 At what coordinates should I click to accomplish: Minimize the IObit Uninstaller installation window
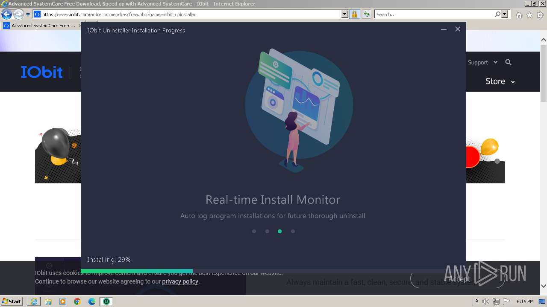point(444,29)
